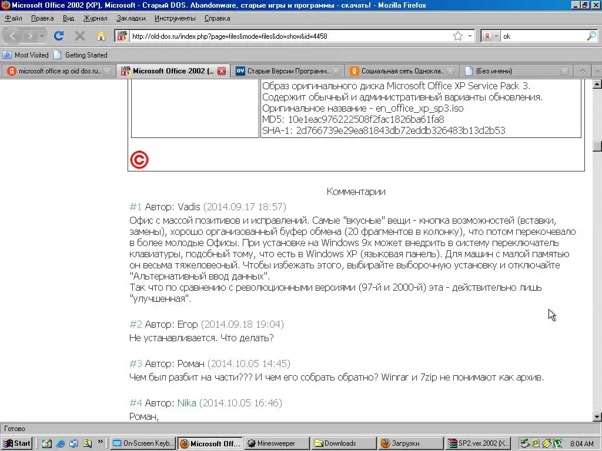Click comment number #2 link

tap(136, 324)
